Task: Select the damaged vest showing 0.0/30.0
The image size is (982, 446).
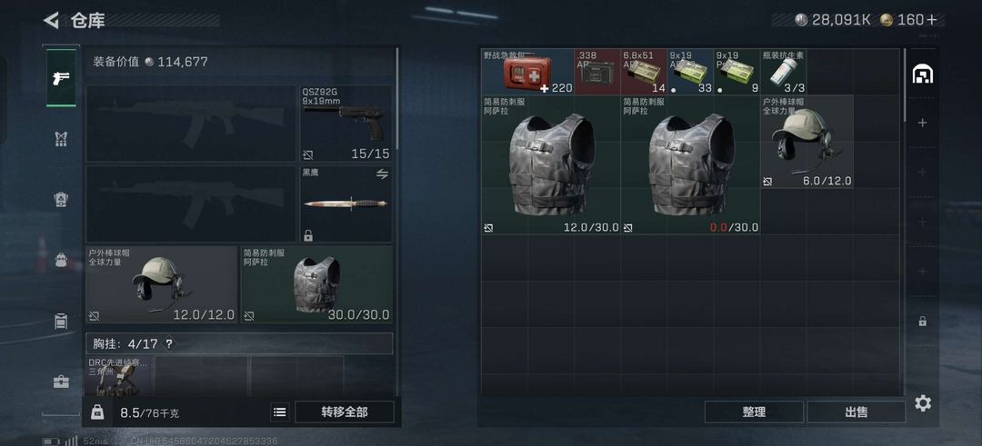Action: coord(690,164)
